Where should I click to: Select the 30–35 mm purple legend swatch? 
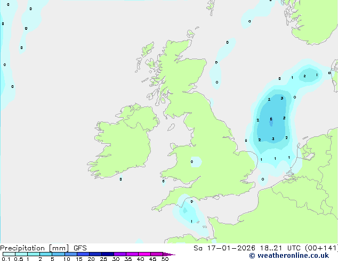click(119, 254)
